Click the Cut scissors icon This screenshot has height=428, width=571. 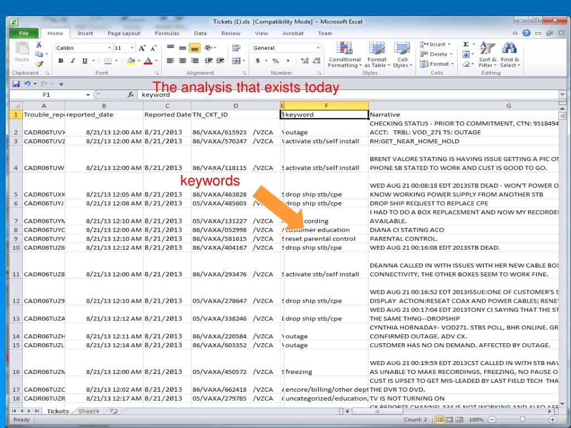coord(38,45)
